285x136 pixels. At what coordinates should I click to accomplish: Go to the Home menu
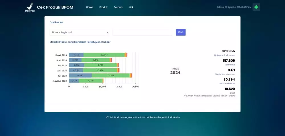click(89, 7)
